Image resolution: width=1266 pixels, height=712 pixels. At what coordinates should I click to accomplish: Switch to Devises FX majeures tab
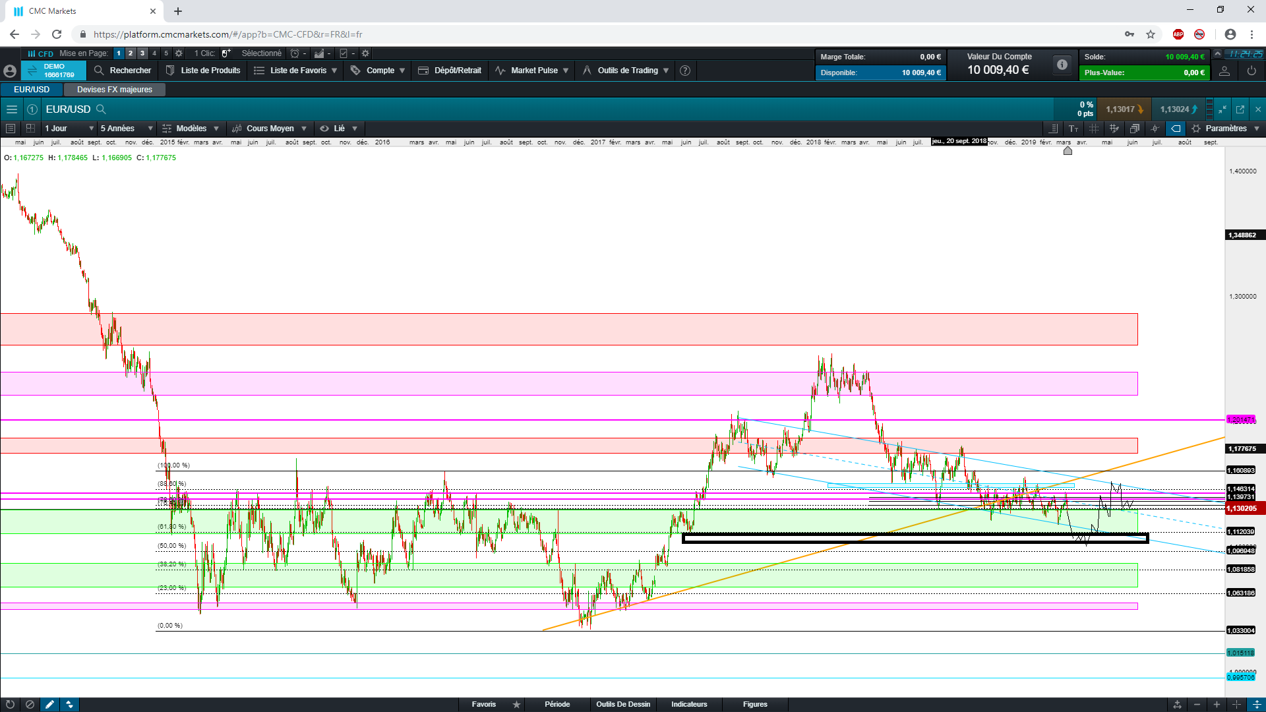point(114,90)
